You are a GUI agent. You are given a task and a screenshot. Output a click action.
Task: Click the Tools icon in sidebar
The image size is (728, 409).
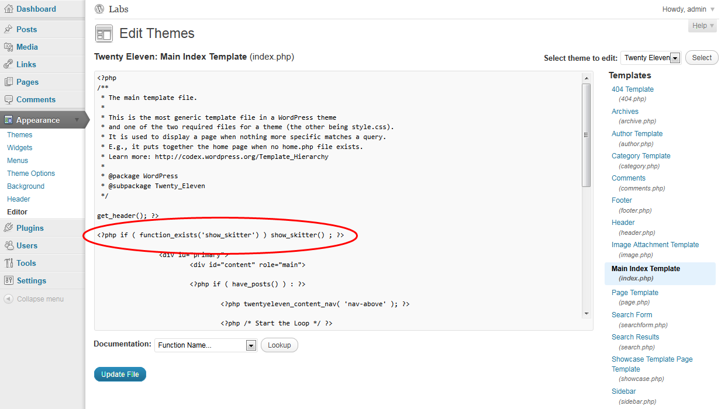click(x=8, y=263)
